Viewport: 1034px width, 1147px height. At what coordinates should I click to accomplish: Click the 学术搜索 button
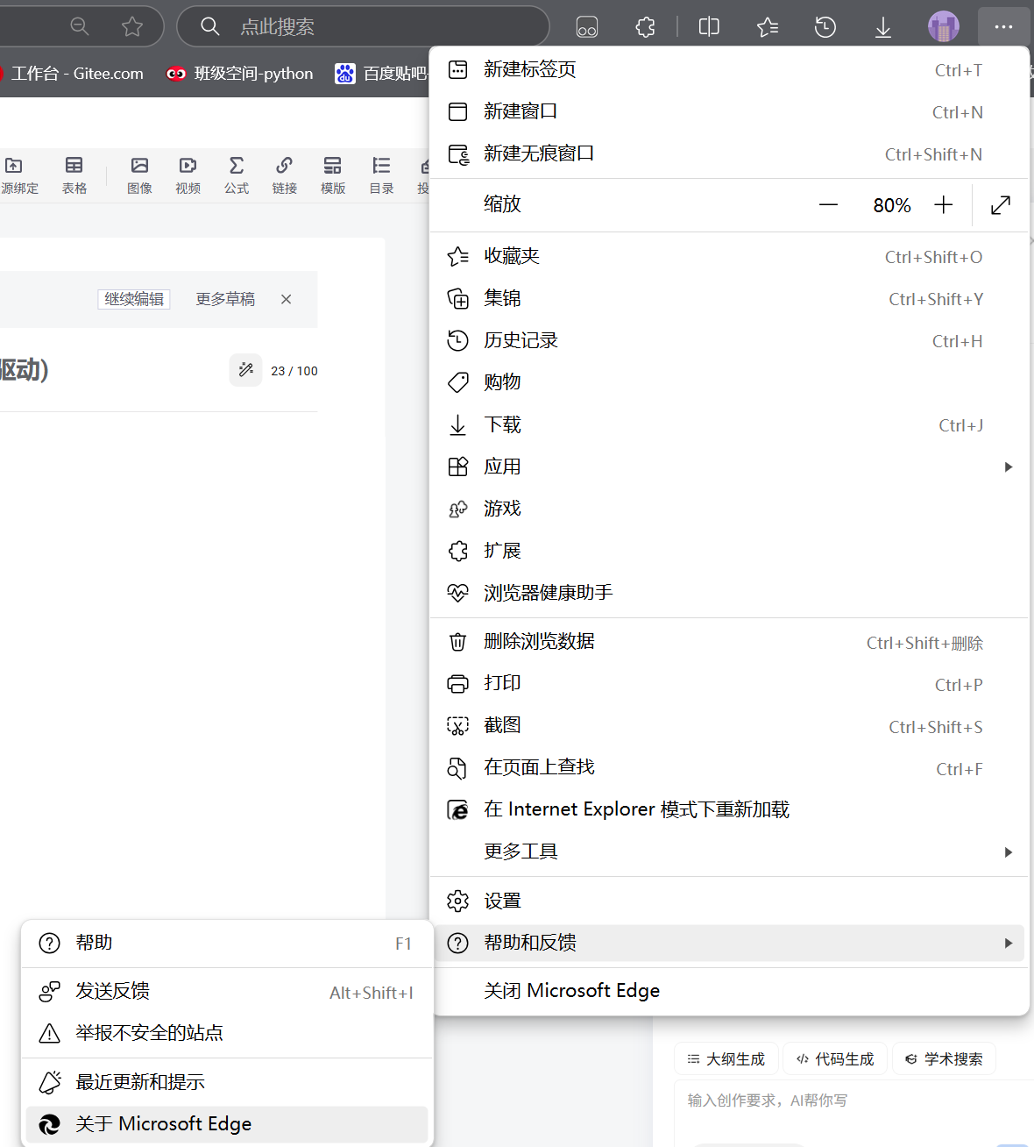pyautogui.click(x=945, y=1059)
